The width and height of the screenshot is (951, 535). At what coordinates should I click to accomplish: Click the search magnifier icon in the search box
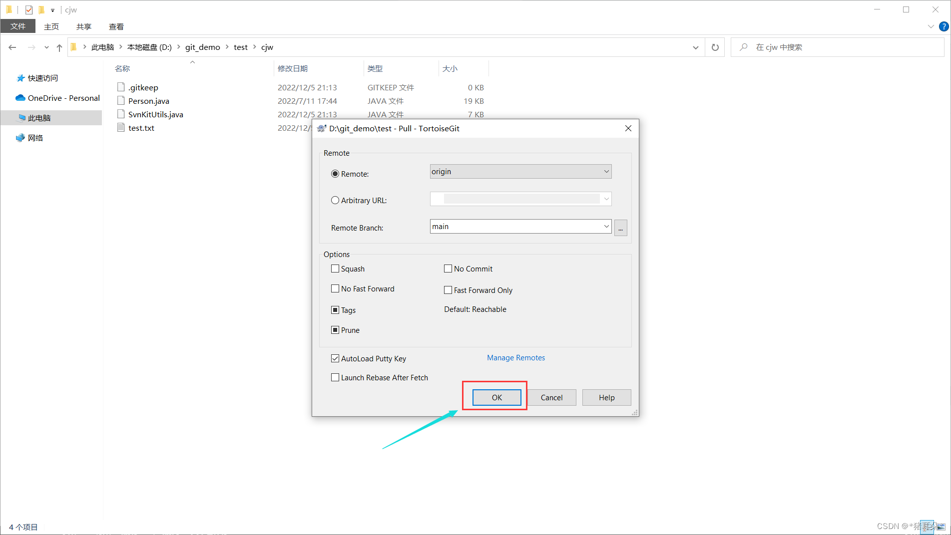(744, 47)
